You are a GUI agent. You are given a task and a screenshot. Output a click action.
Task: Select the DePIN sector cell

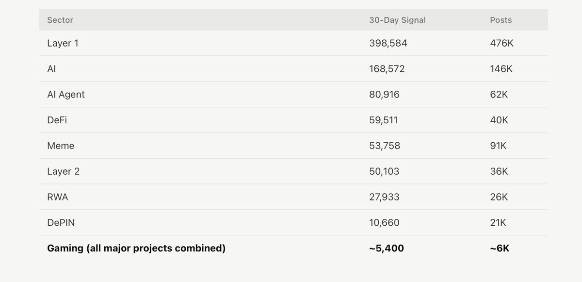tap(61, 223)
